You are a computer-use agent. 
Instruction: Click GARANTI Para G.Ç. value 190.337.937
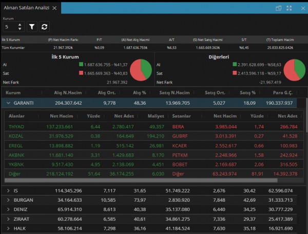[279, 103]
